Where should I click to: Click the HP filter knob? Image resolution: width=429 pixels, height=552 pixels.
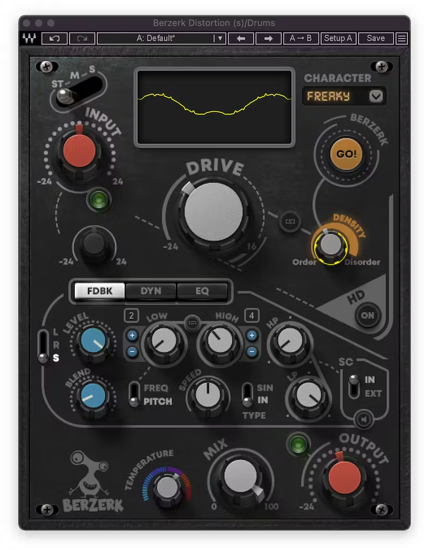290,340
